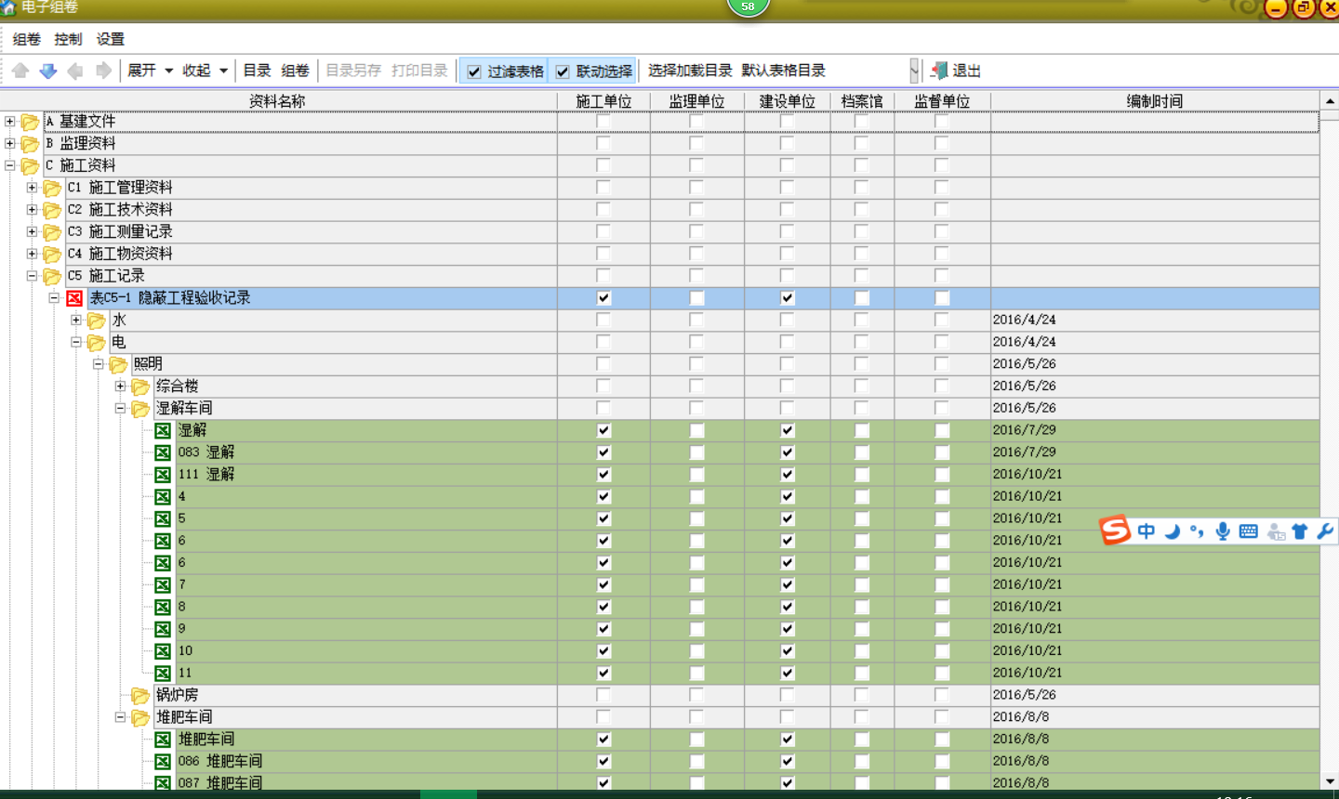Click the green sheet icon beside 083 湿解
1339x799 pixels.
click(x=163, y=452)
